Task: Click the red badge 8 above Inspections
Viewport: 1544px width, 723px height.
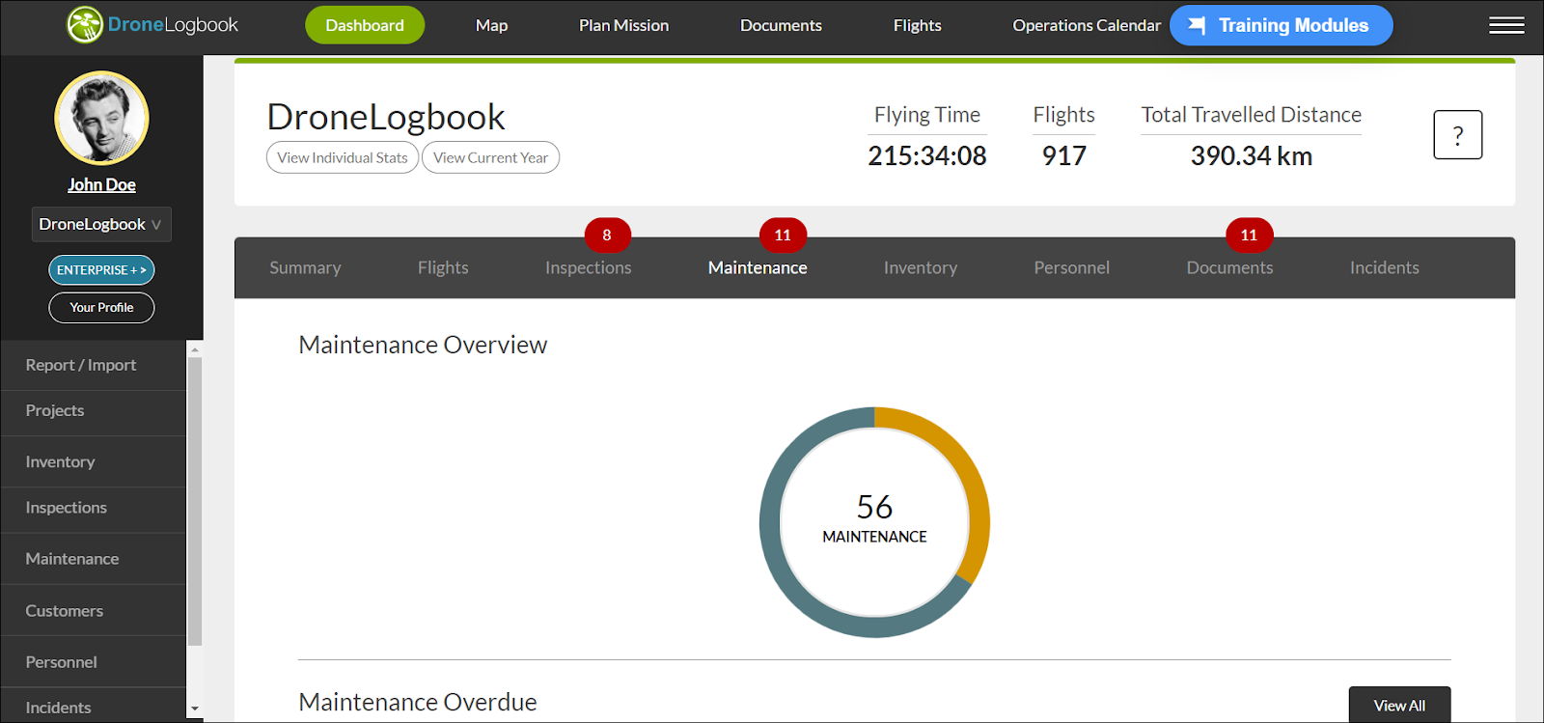Action: 607,235
